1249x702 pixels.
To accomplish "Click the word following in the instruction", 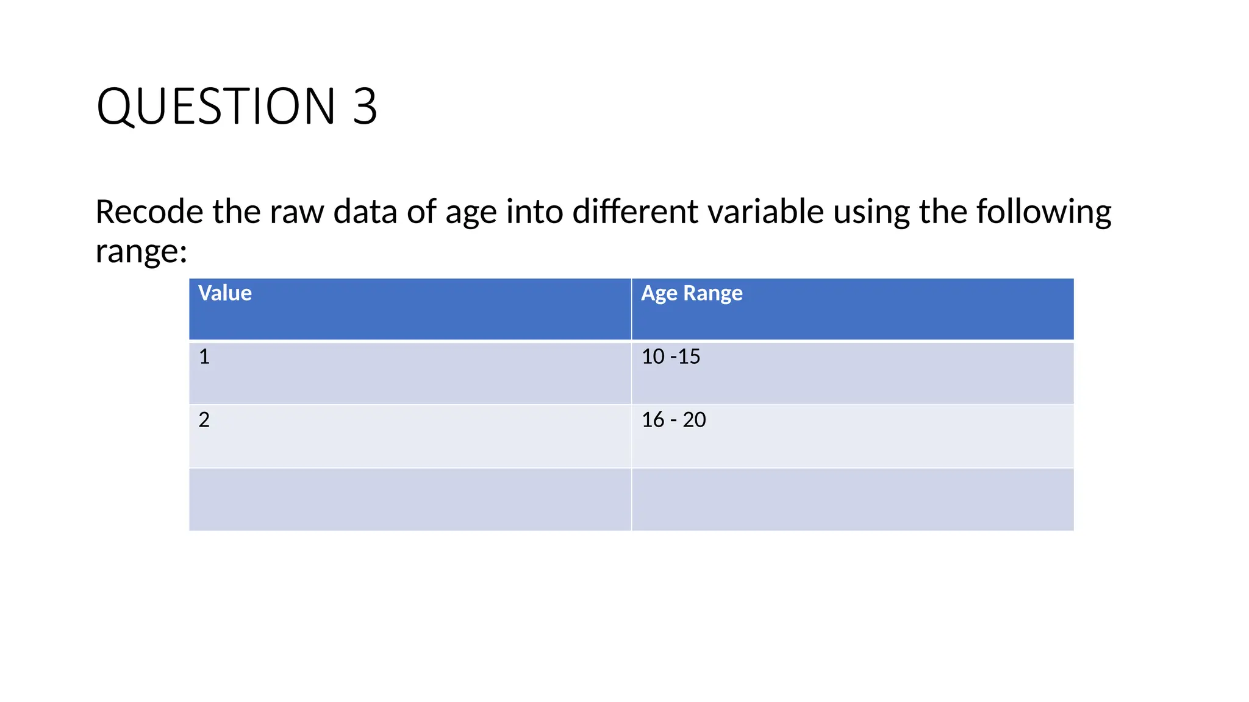I will (x=1043, y=213).
